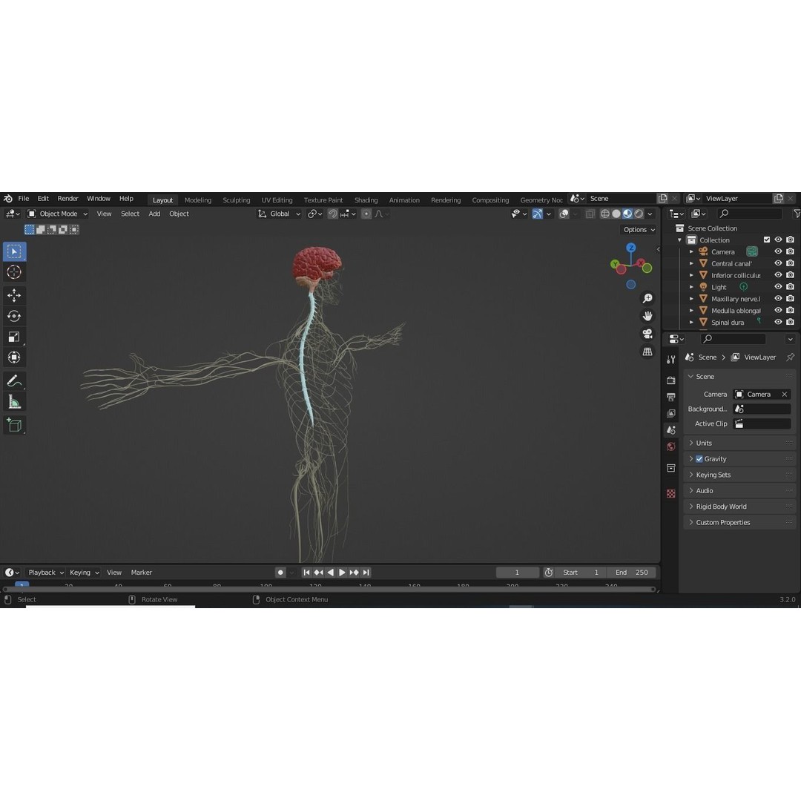Select the Scale tool
801x801 pixels.
click(13, 336)
